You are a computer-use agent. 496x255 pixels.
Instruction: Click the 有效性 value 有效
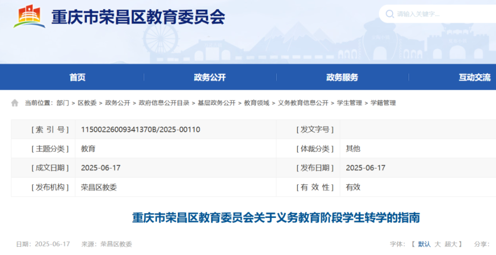(353, 187)
